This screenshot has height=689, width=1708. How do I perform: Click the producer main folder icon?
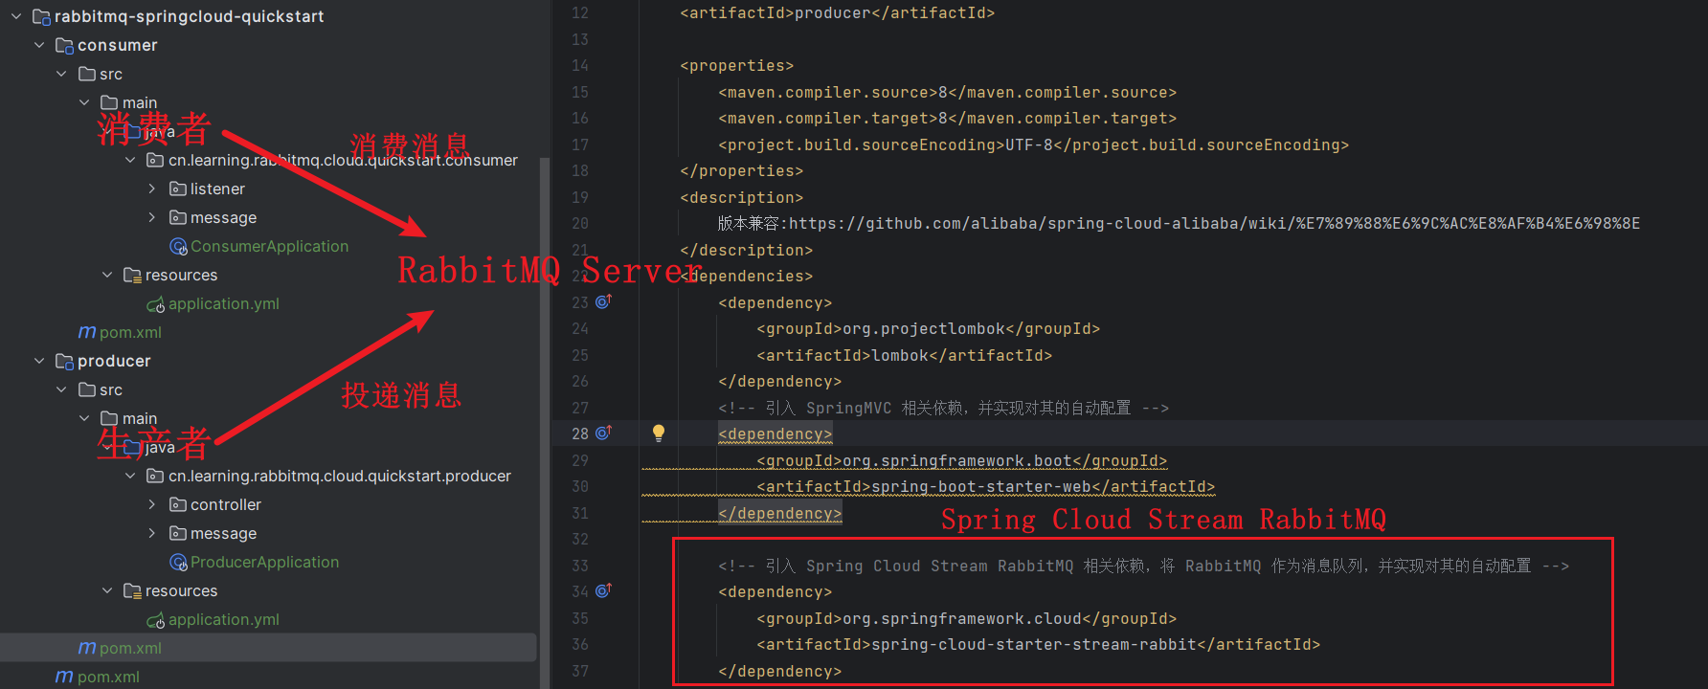pyautogui.click(x=109, y=418)
